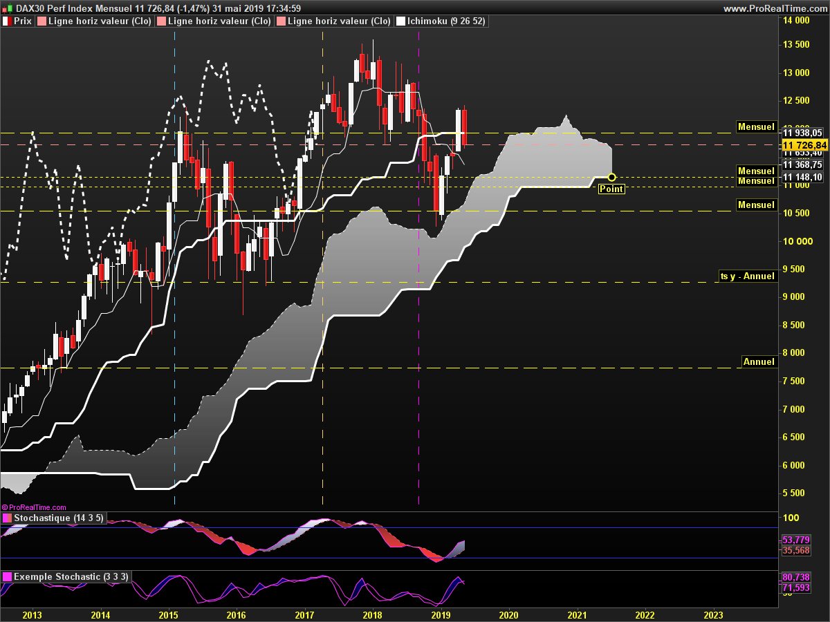Click the 2021 label on the time axis
The image size is (830, 622).
click(x=577, y=614)
